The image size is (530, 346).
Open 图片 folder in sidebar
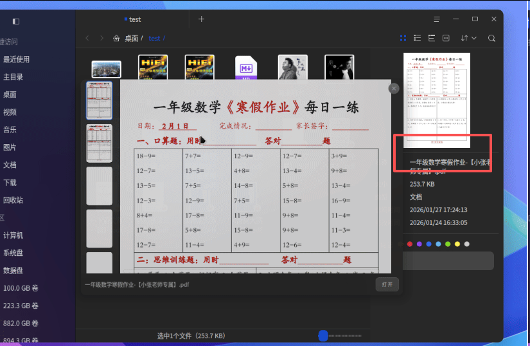point(10,147)
